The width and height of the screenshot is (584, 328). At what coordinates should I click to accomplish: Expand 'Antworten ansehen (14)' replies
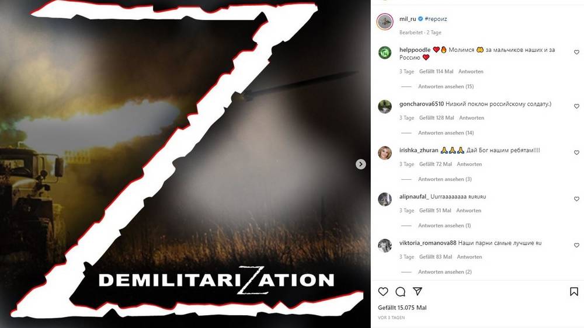(446, 132)
